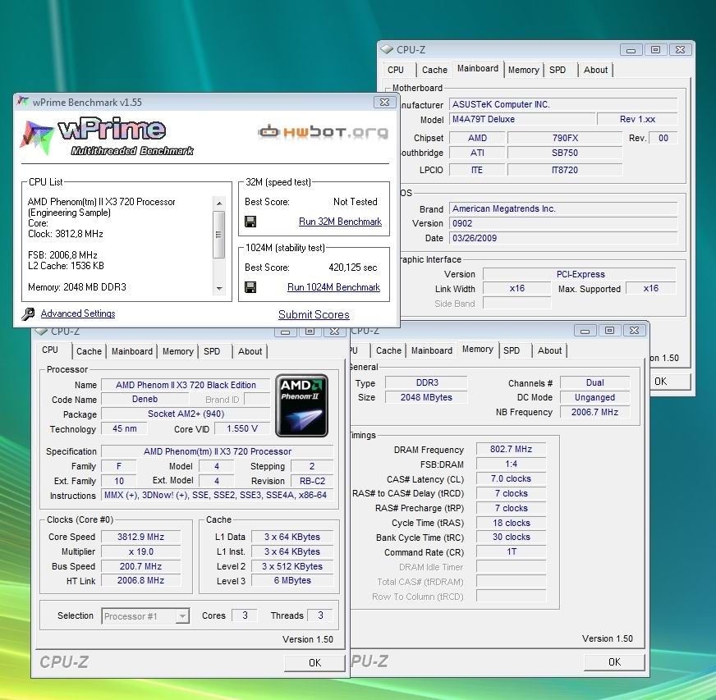Close the CPU-Z Memory window
The image size is (716, 700).
pyautogui.click(x=634, y=331)
